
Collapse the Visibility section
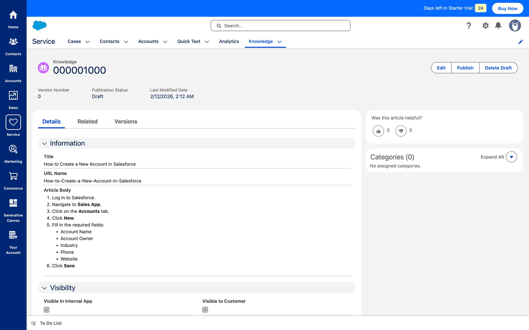coord(44,288)
